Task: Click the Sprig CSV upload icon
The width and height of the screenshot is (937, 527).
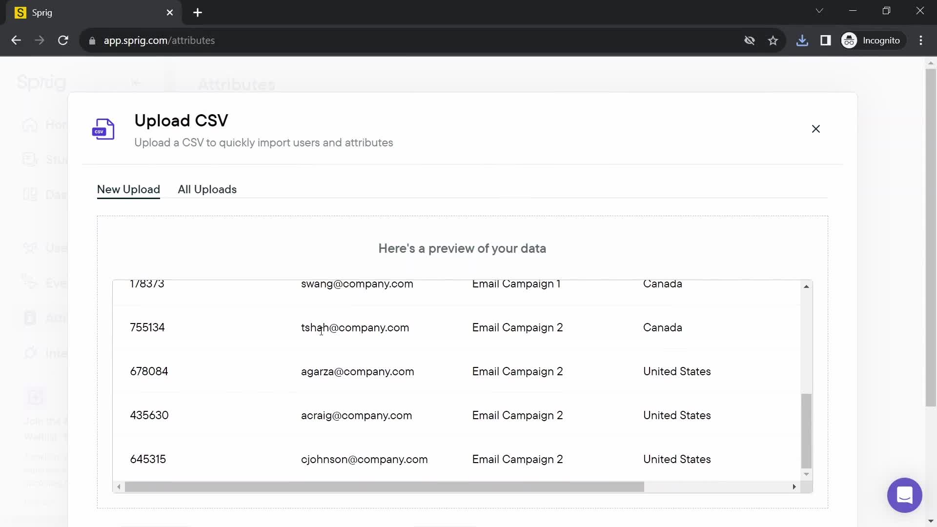Action: point(103,131)
